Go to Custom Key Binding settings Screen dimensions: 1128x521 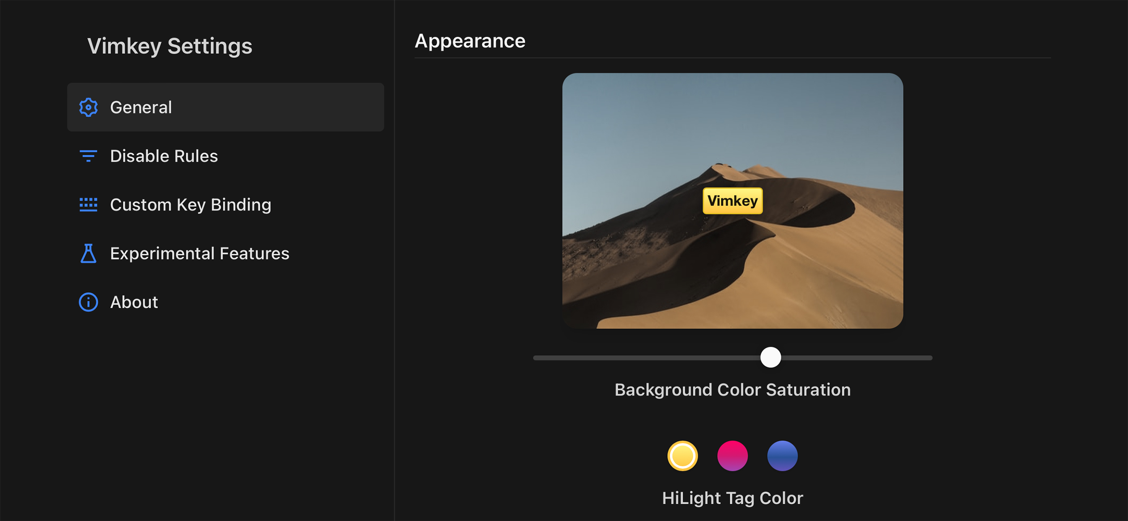[225, 204]
